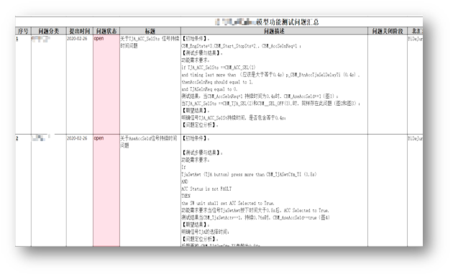Select the sheet title 模型功能测试问题汇总
This screenshot has width=453, height=277.
288,22
